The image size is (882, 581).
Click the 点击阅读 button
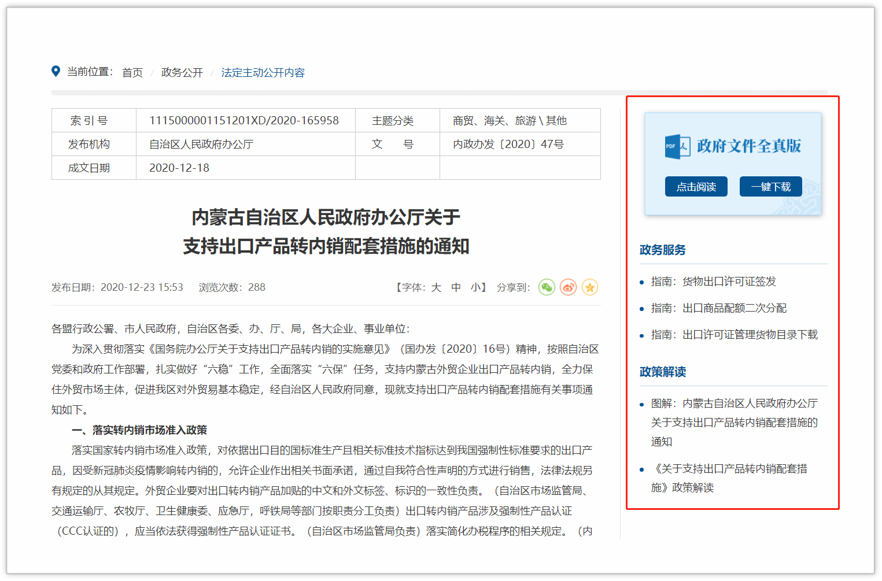pyautogui.click(x=696, y=187)
